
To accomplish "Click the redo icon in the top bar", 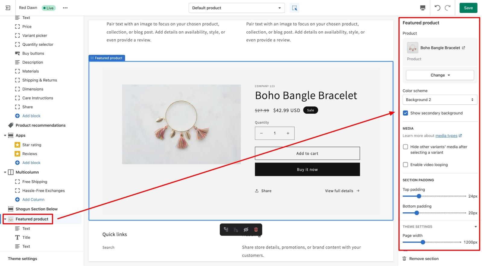I will click(448, 8).
